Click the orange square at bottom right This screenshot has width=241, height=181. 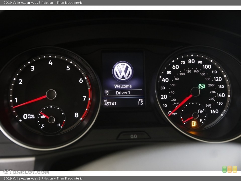coord(230,169)
